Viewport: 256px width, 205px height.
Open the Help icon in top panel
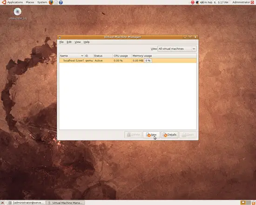coord(61,2)
